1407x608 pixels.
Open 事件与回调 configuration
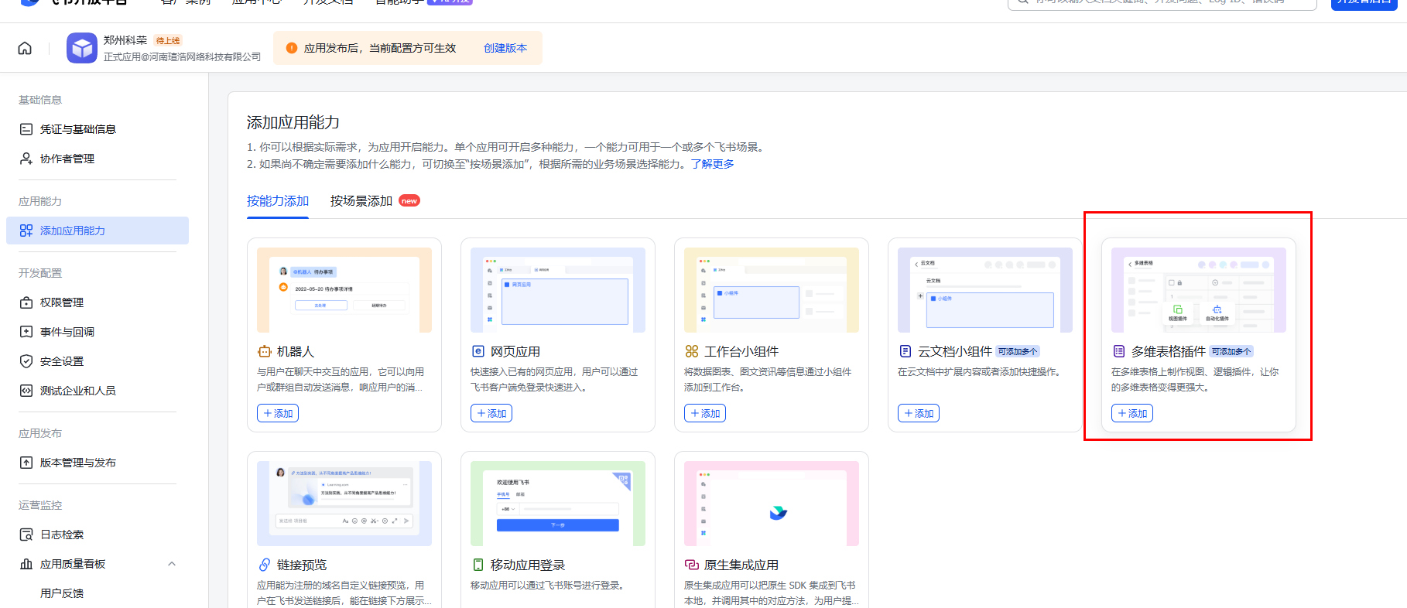coord(67,332)
